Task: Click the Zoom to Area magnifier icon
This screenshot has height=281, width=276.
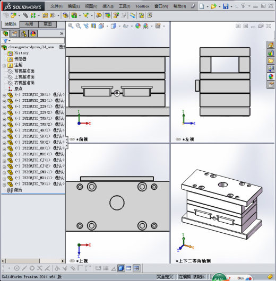Action: (x=78, y=26)
